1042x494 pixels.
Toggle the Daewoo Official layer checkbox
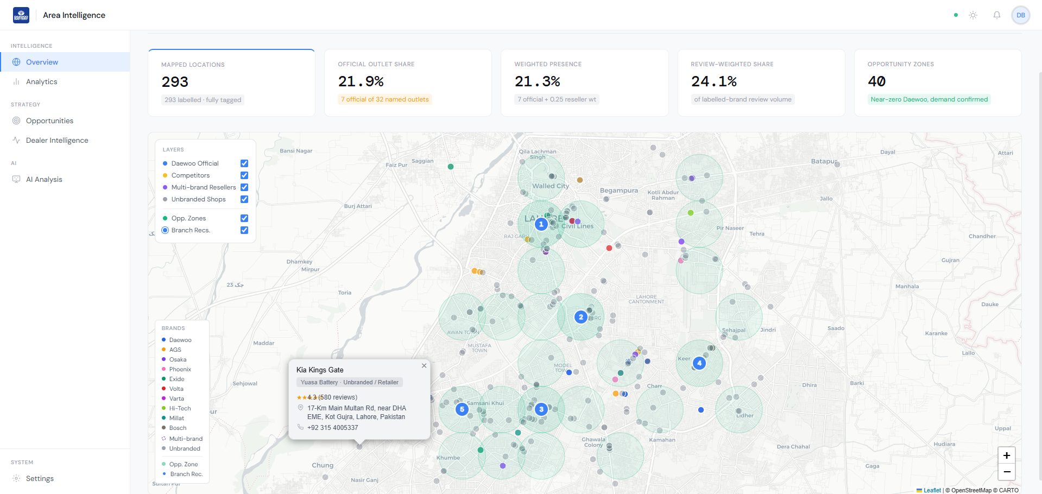(244, 163)
